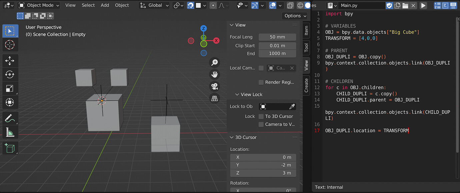The height and width of the screenshot is (193, 460).
Task: Toggle word wrap in the text editor
Action: click(x=445, y=5)
